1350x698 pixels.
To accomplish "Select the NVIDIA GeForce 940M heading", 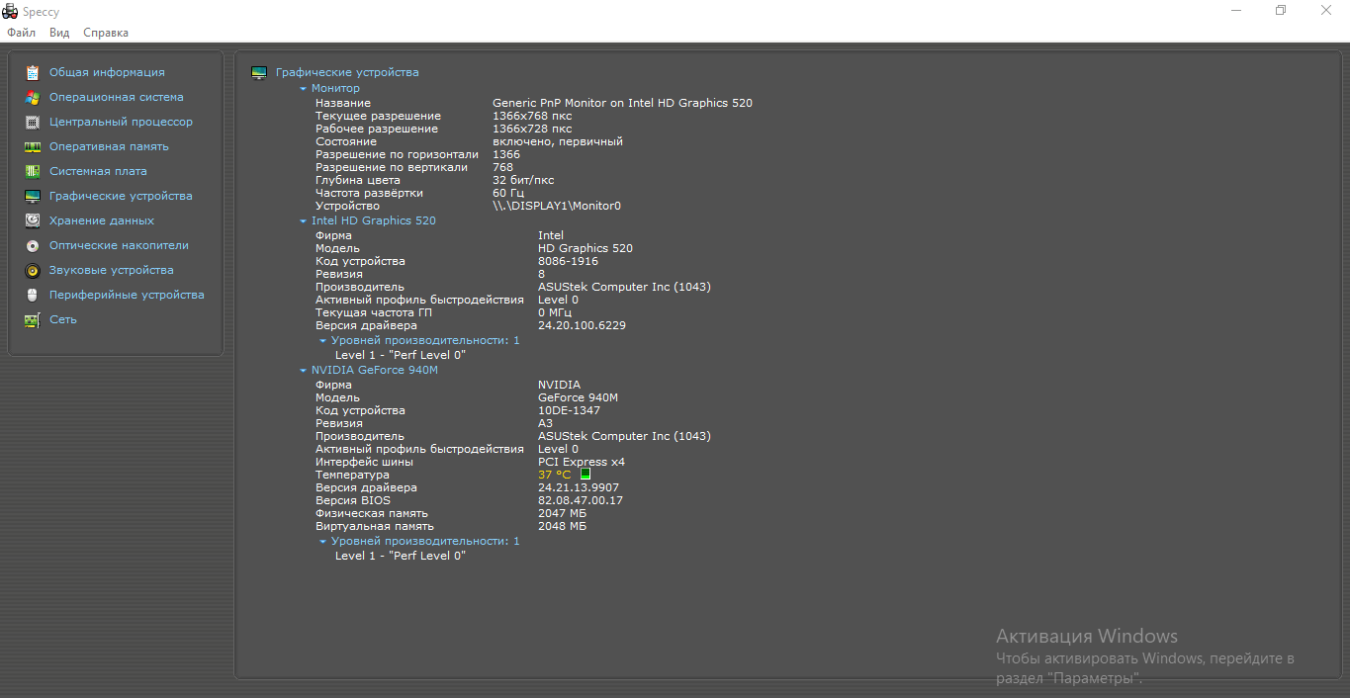I will [x=375, y=371].
